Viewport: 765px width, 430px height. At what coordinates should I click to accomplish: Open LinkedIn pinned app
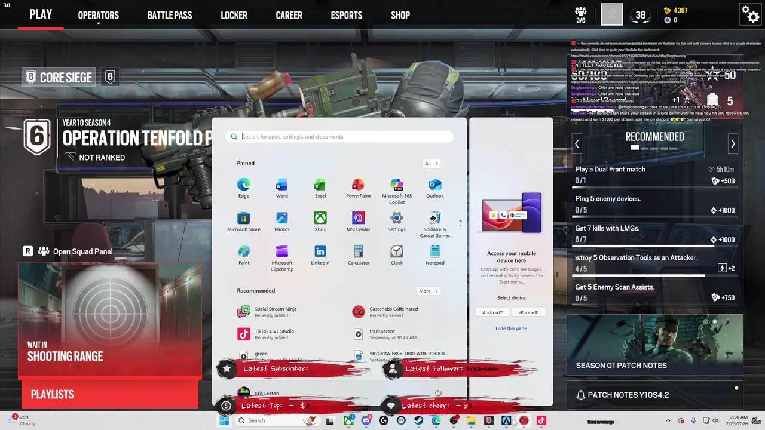[320, 254]
